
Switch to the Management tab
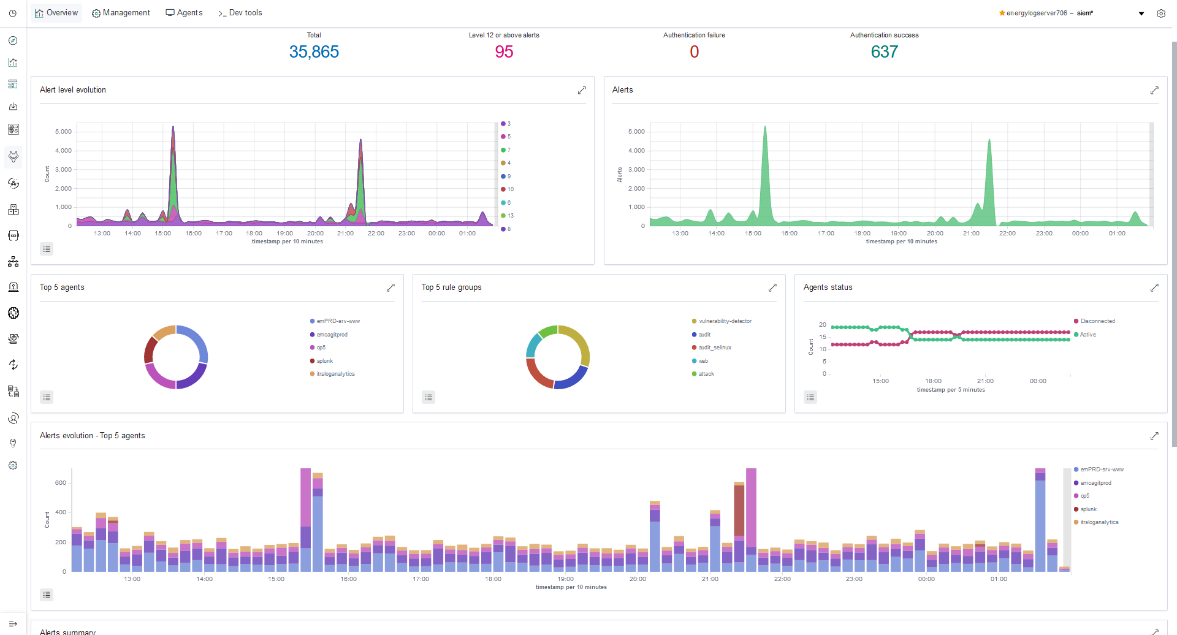121,13
